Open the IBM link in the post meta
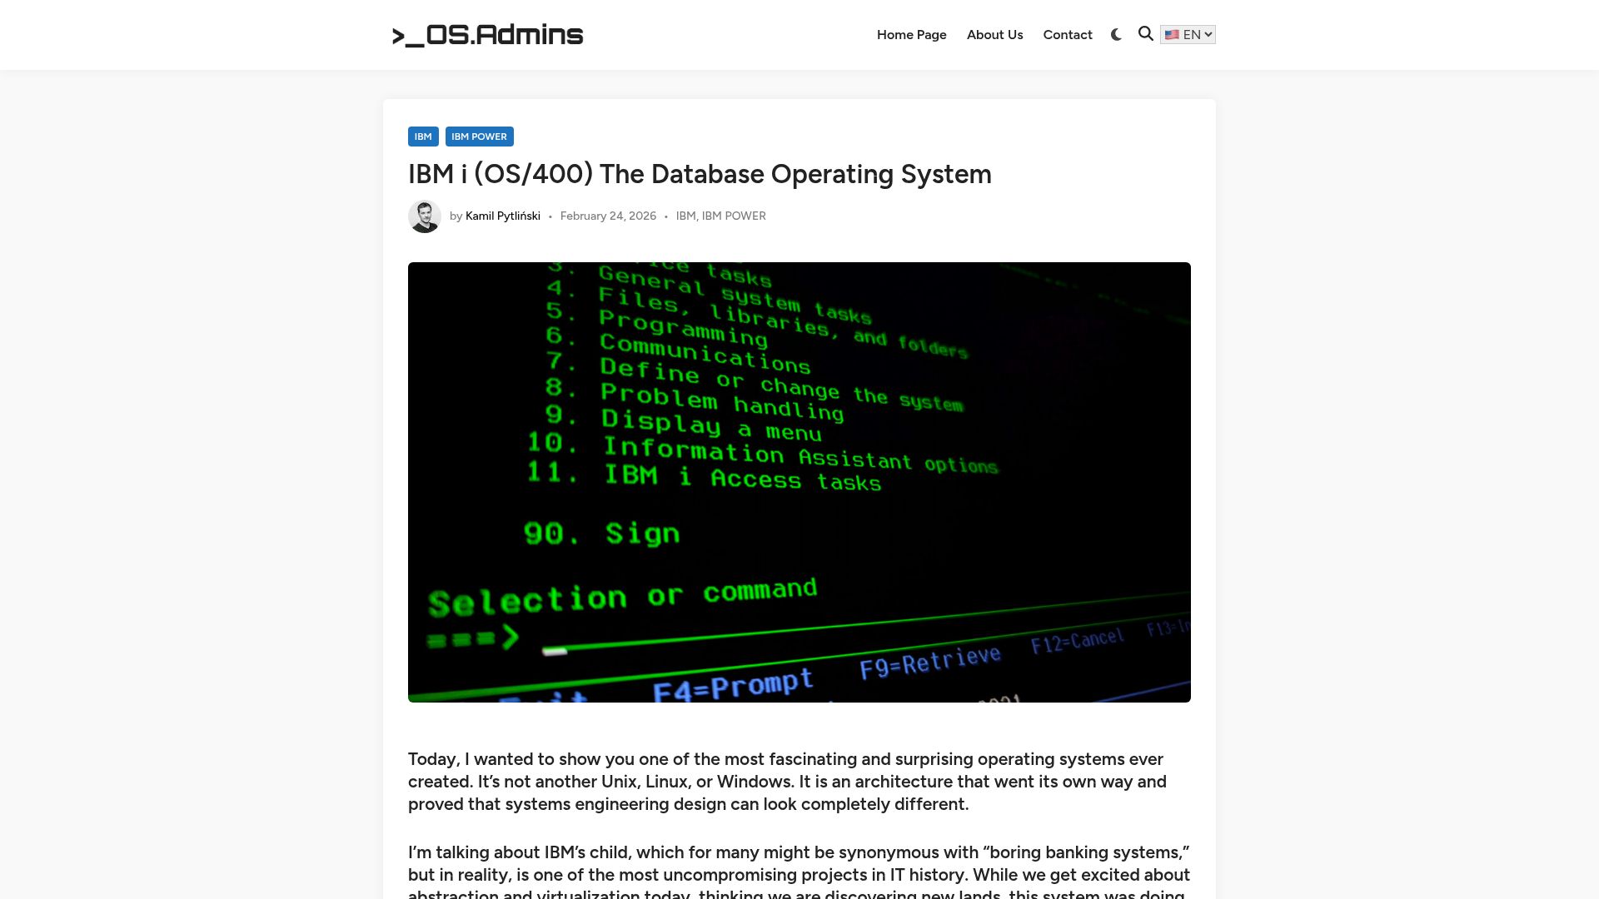 685,216
